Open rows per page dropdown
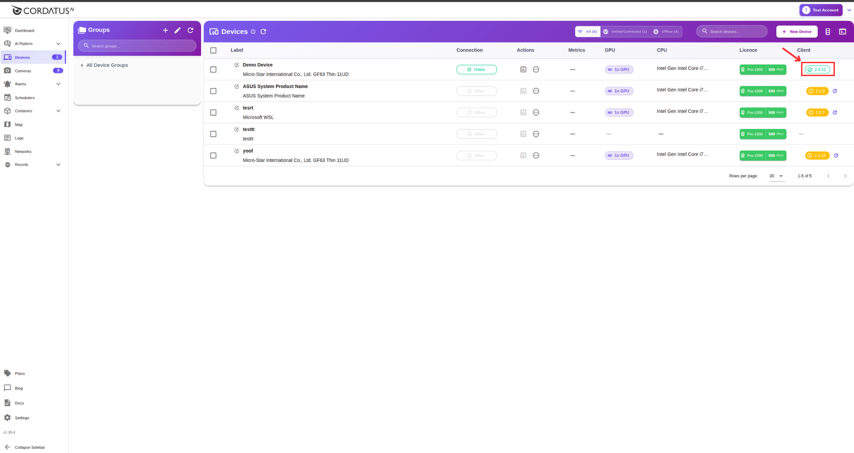854x453 pixels. pos(776,176)
